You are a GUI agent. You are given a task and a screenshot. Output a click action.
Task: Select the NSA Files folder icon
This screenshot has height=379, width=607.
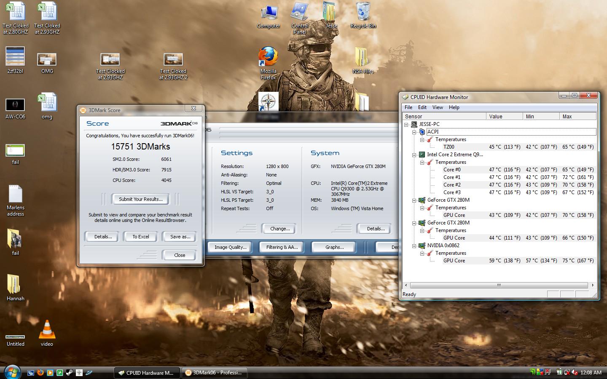(363, 61)
